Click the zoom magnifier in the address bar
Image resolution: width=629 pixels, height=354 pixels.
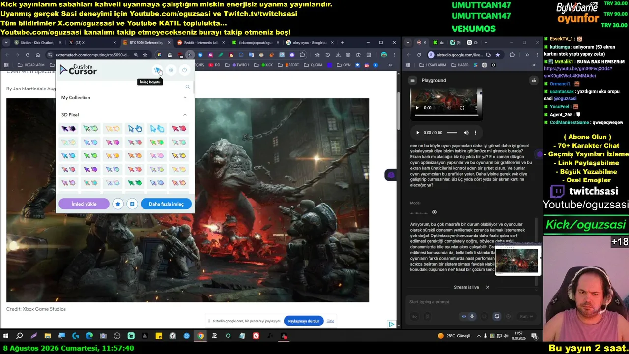pyautogui.click(x=136, y=55)
